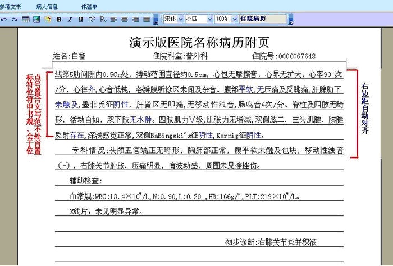Click the blue text 未触及 in the record
The height and width of the screenshot is (266, 393).
coord(66,105)
